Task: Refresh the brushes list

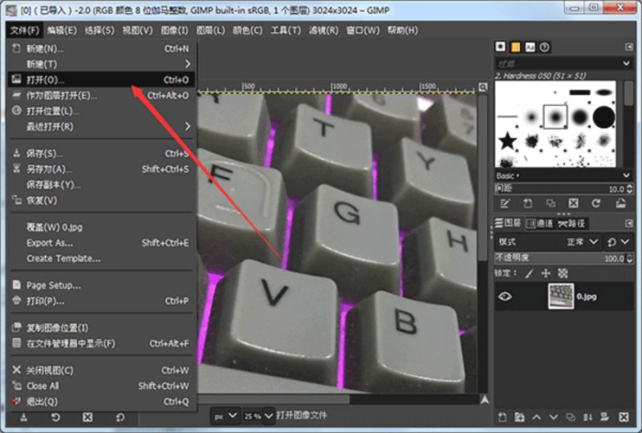Action: click(596, 204)
